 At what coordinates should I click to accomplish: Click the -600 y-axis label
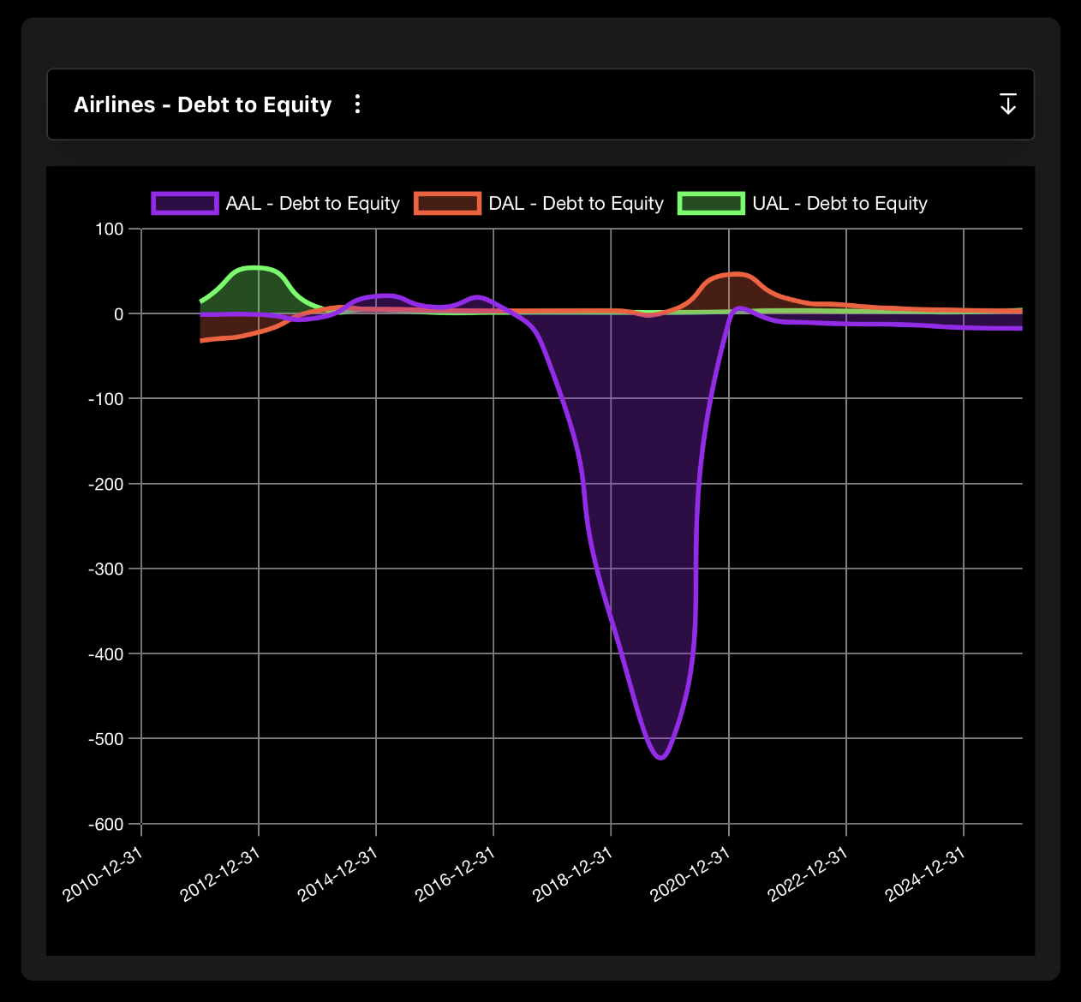click(x=106, y=824)
